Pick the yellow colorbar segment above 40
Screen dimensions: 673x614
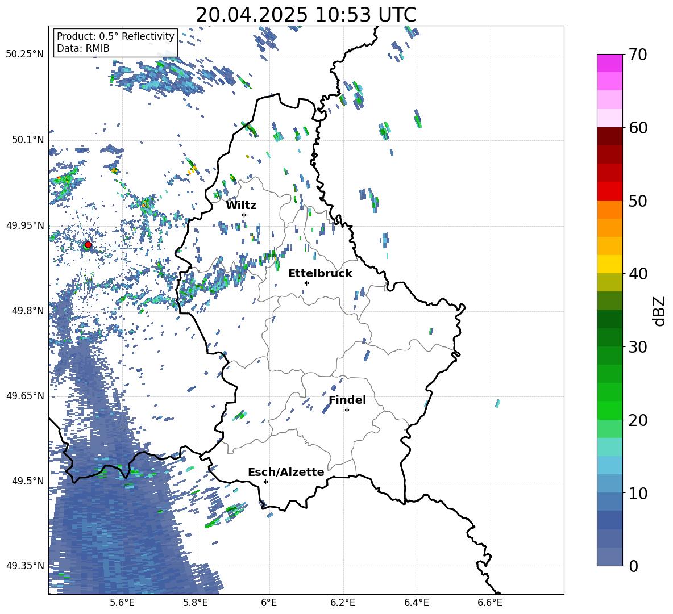[609, 264]
